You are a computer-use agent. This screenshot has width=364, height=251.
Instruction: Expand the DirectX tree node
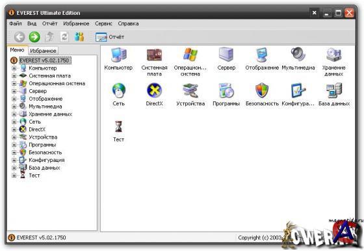tap(14, 129)
